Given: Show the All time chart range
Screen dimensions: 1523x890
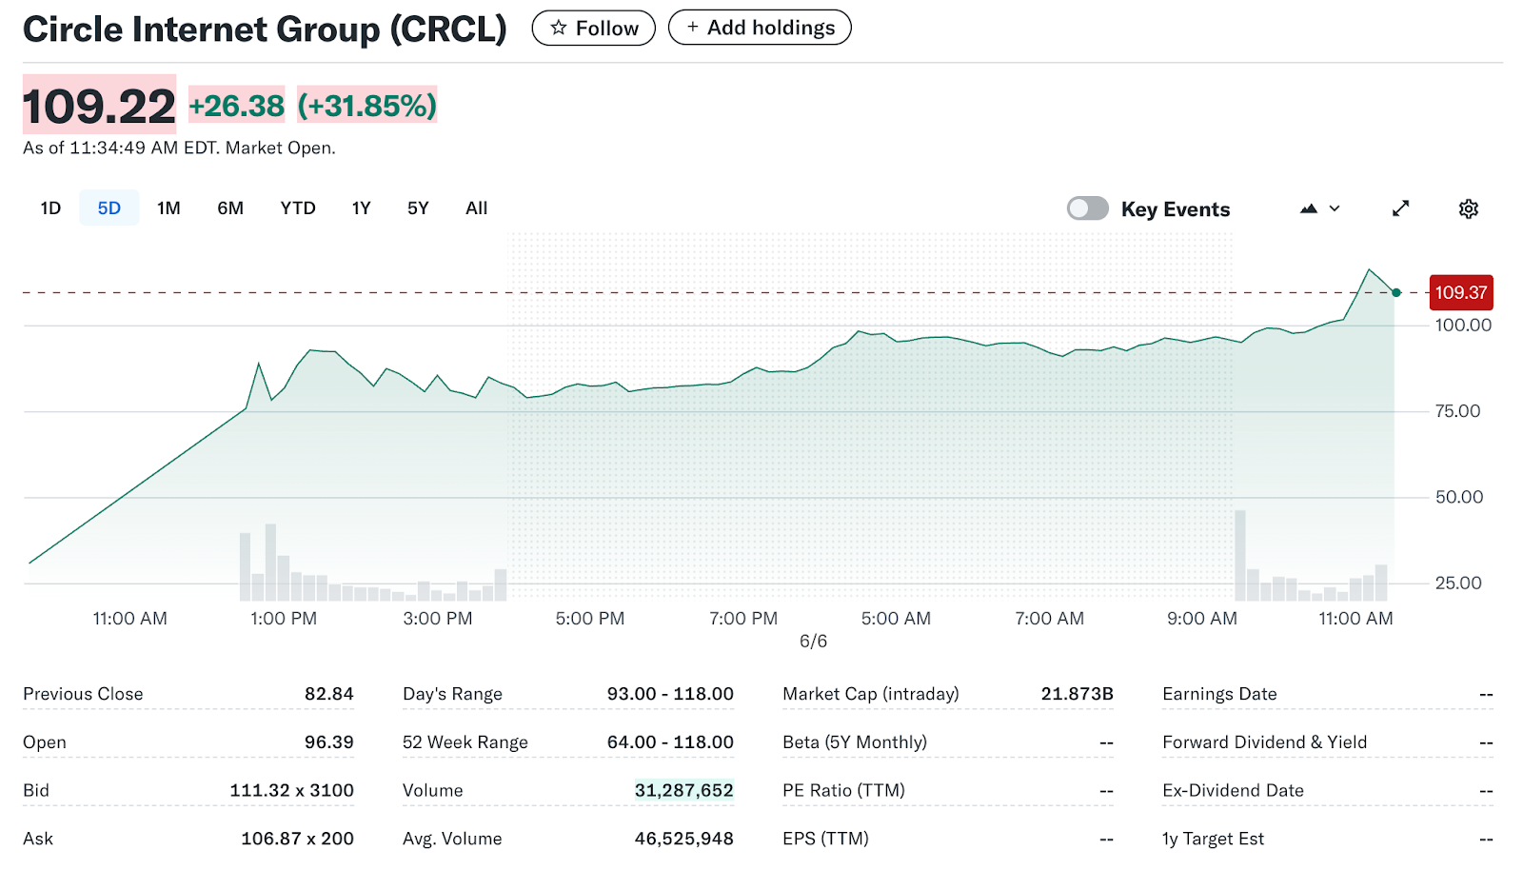Looking at the screenshot, I should pos(476,208).
